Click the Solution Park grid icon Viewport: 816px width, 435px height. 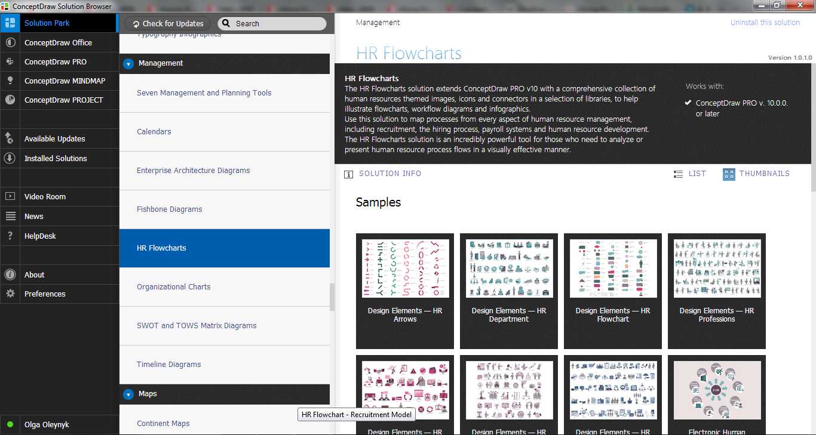[x=10, y=23]
